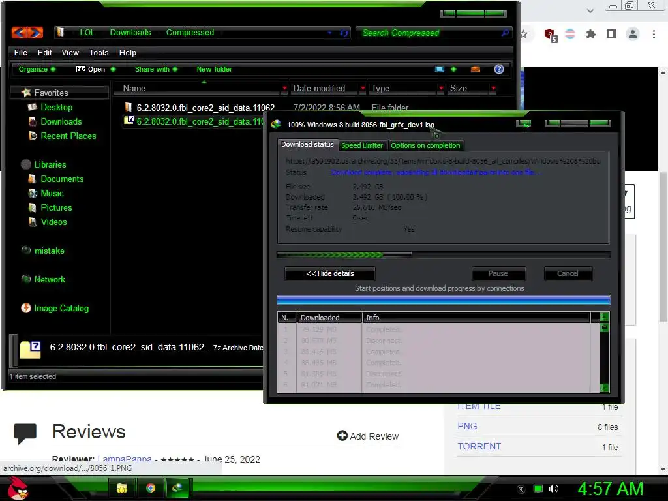Open the Help menu
This screenshot has height=501, width=668.
click(127, 52)
